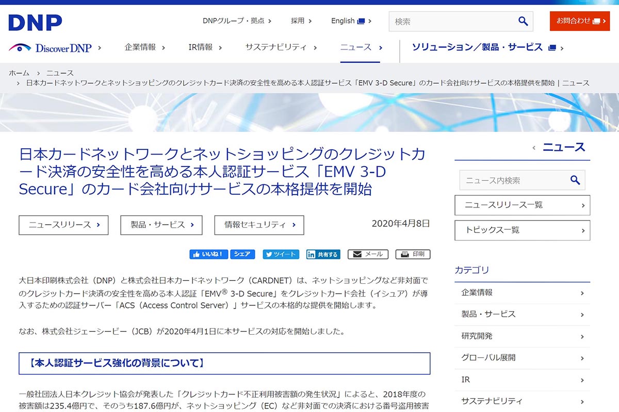Share the article via Facebook シェア button
The width and height of the screenshot is (619, 412).
242,254
